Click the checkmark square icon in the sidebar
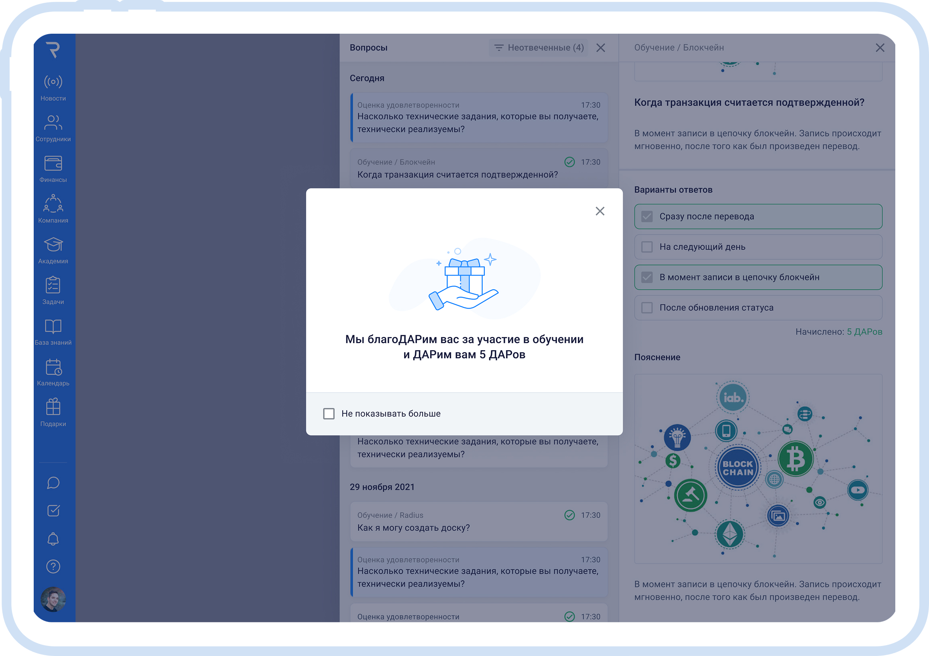 [x=53, y=511]
